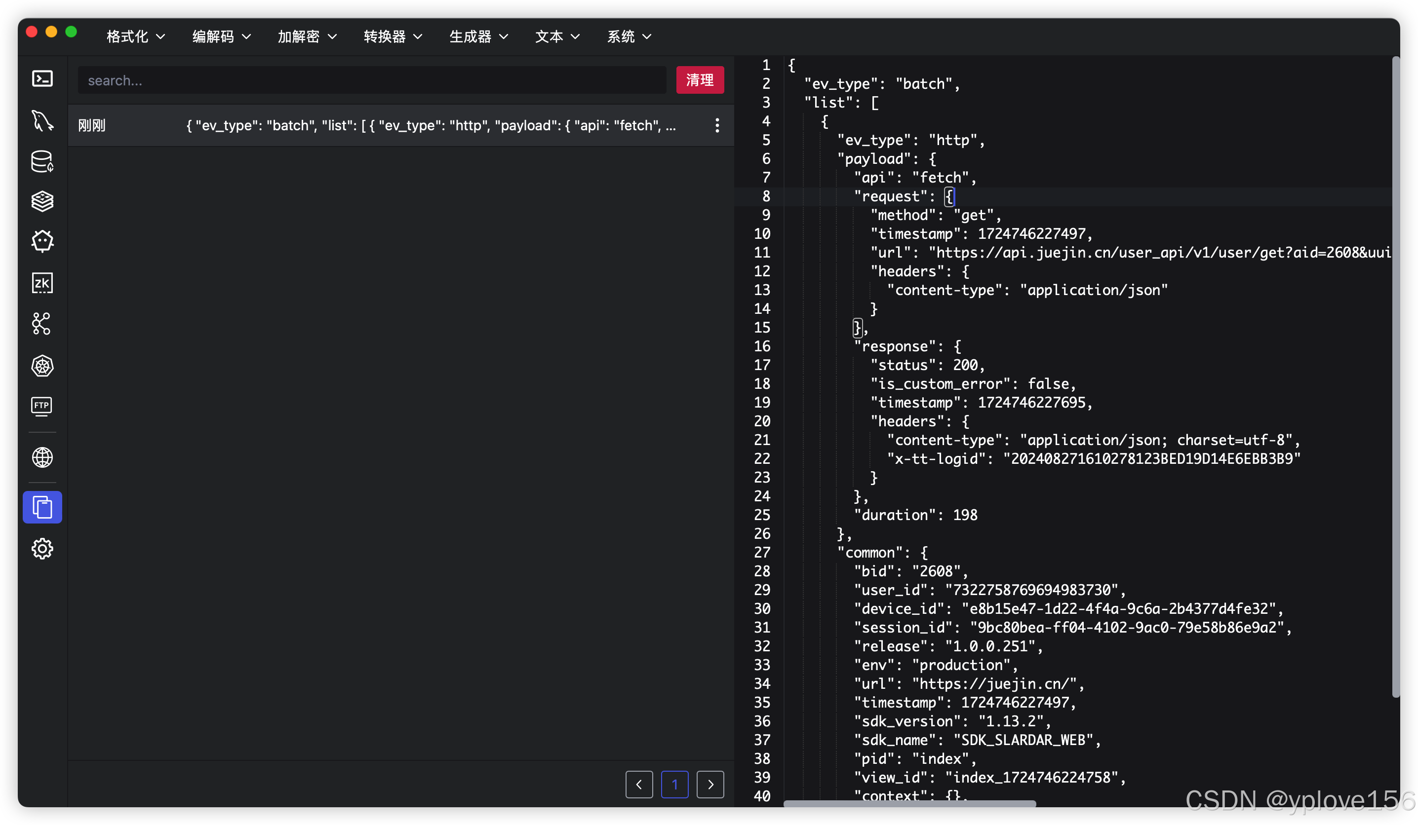This screenshot has height=825, width=1418.
Task: Open the FTP client tool
Action: (x=42, y=406)
